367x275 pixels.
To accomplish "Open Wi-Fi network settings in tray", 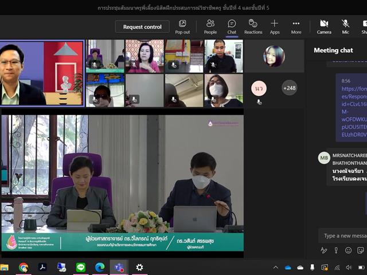I will [337, 268].
